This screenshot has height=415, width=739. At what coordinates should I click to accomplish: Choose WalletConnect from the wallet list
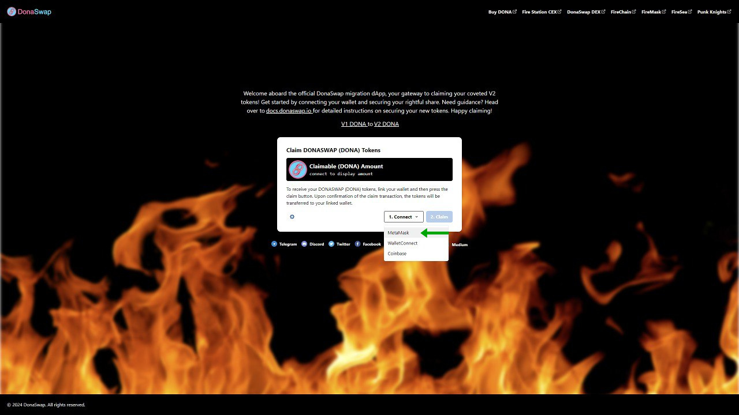[416, 243]
